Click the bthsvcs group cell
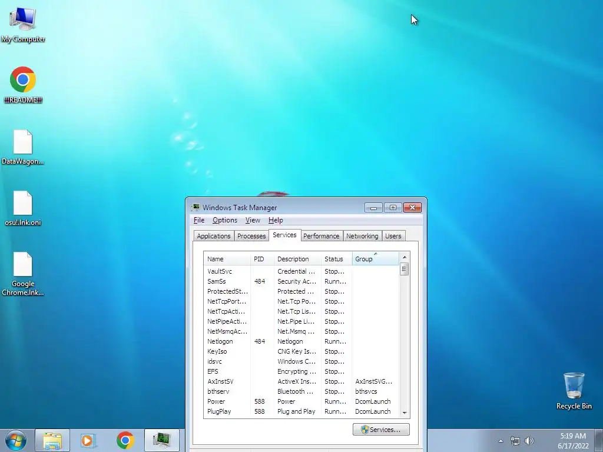Image resolution: width=603 pixels, height=452 pixels. click(366, 391)
